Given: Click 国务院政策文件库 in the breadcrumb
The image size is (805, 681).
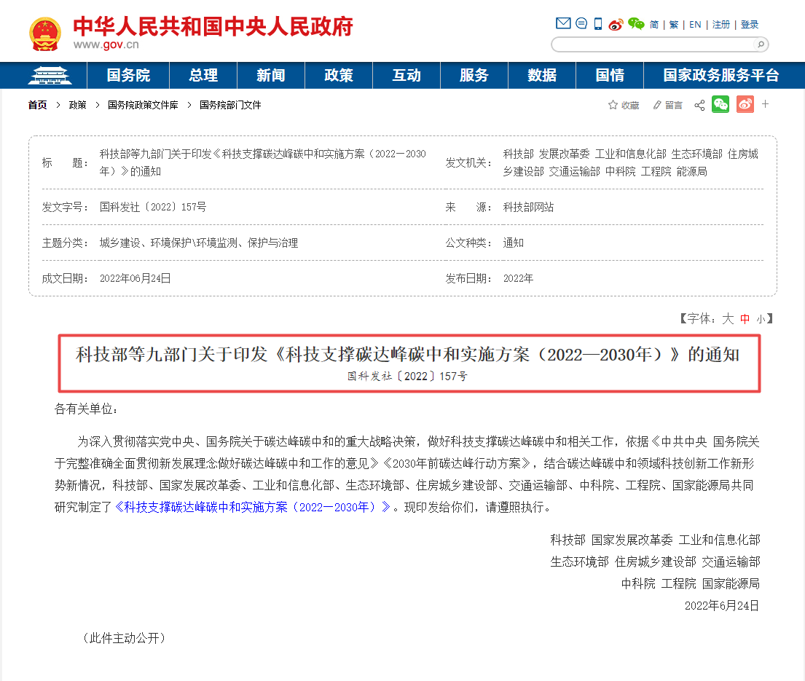Looking at the screenshot, I should point(143,105).
